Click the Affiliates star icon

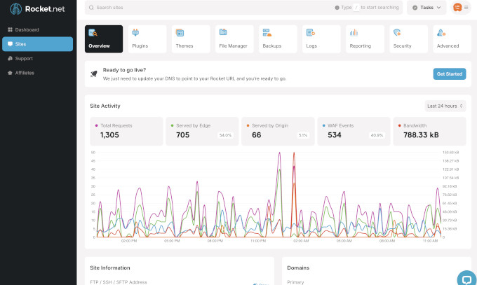click(10, 73)
